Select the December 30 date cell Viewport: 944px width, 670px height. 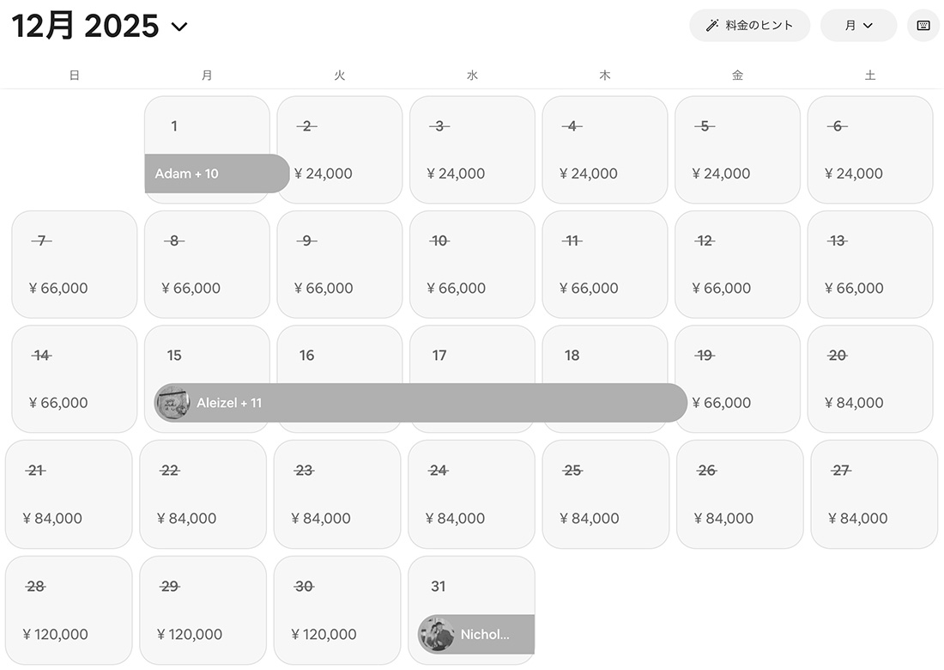tap(337, 610)
